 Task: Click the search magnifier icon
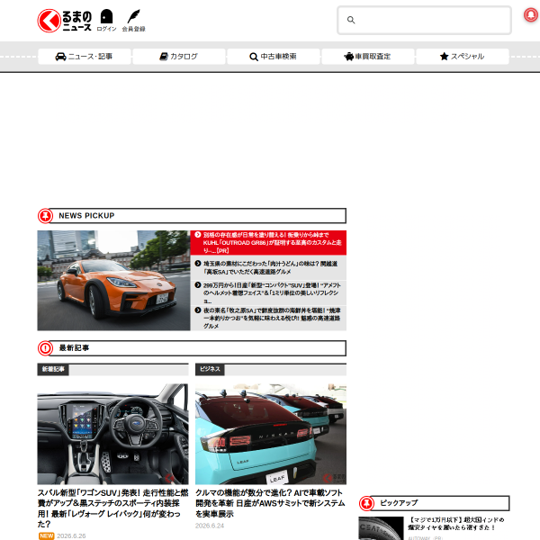coord(351,20)
